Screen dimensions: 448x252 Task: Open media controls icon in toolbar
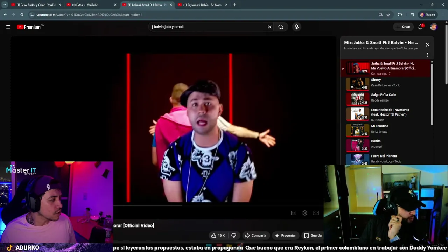coord(412,15)
